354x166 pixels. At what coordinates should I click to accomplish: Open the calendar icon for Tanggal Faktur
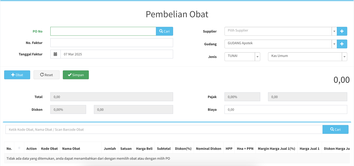[x=55, y=54]
